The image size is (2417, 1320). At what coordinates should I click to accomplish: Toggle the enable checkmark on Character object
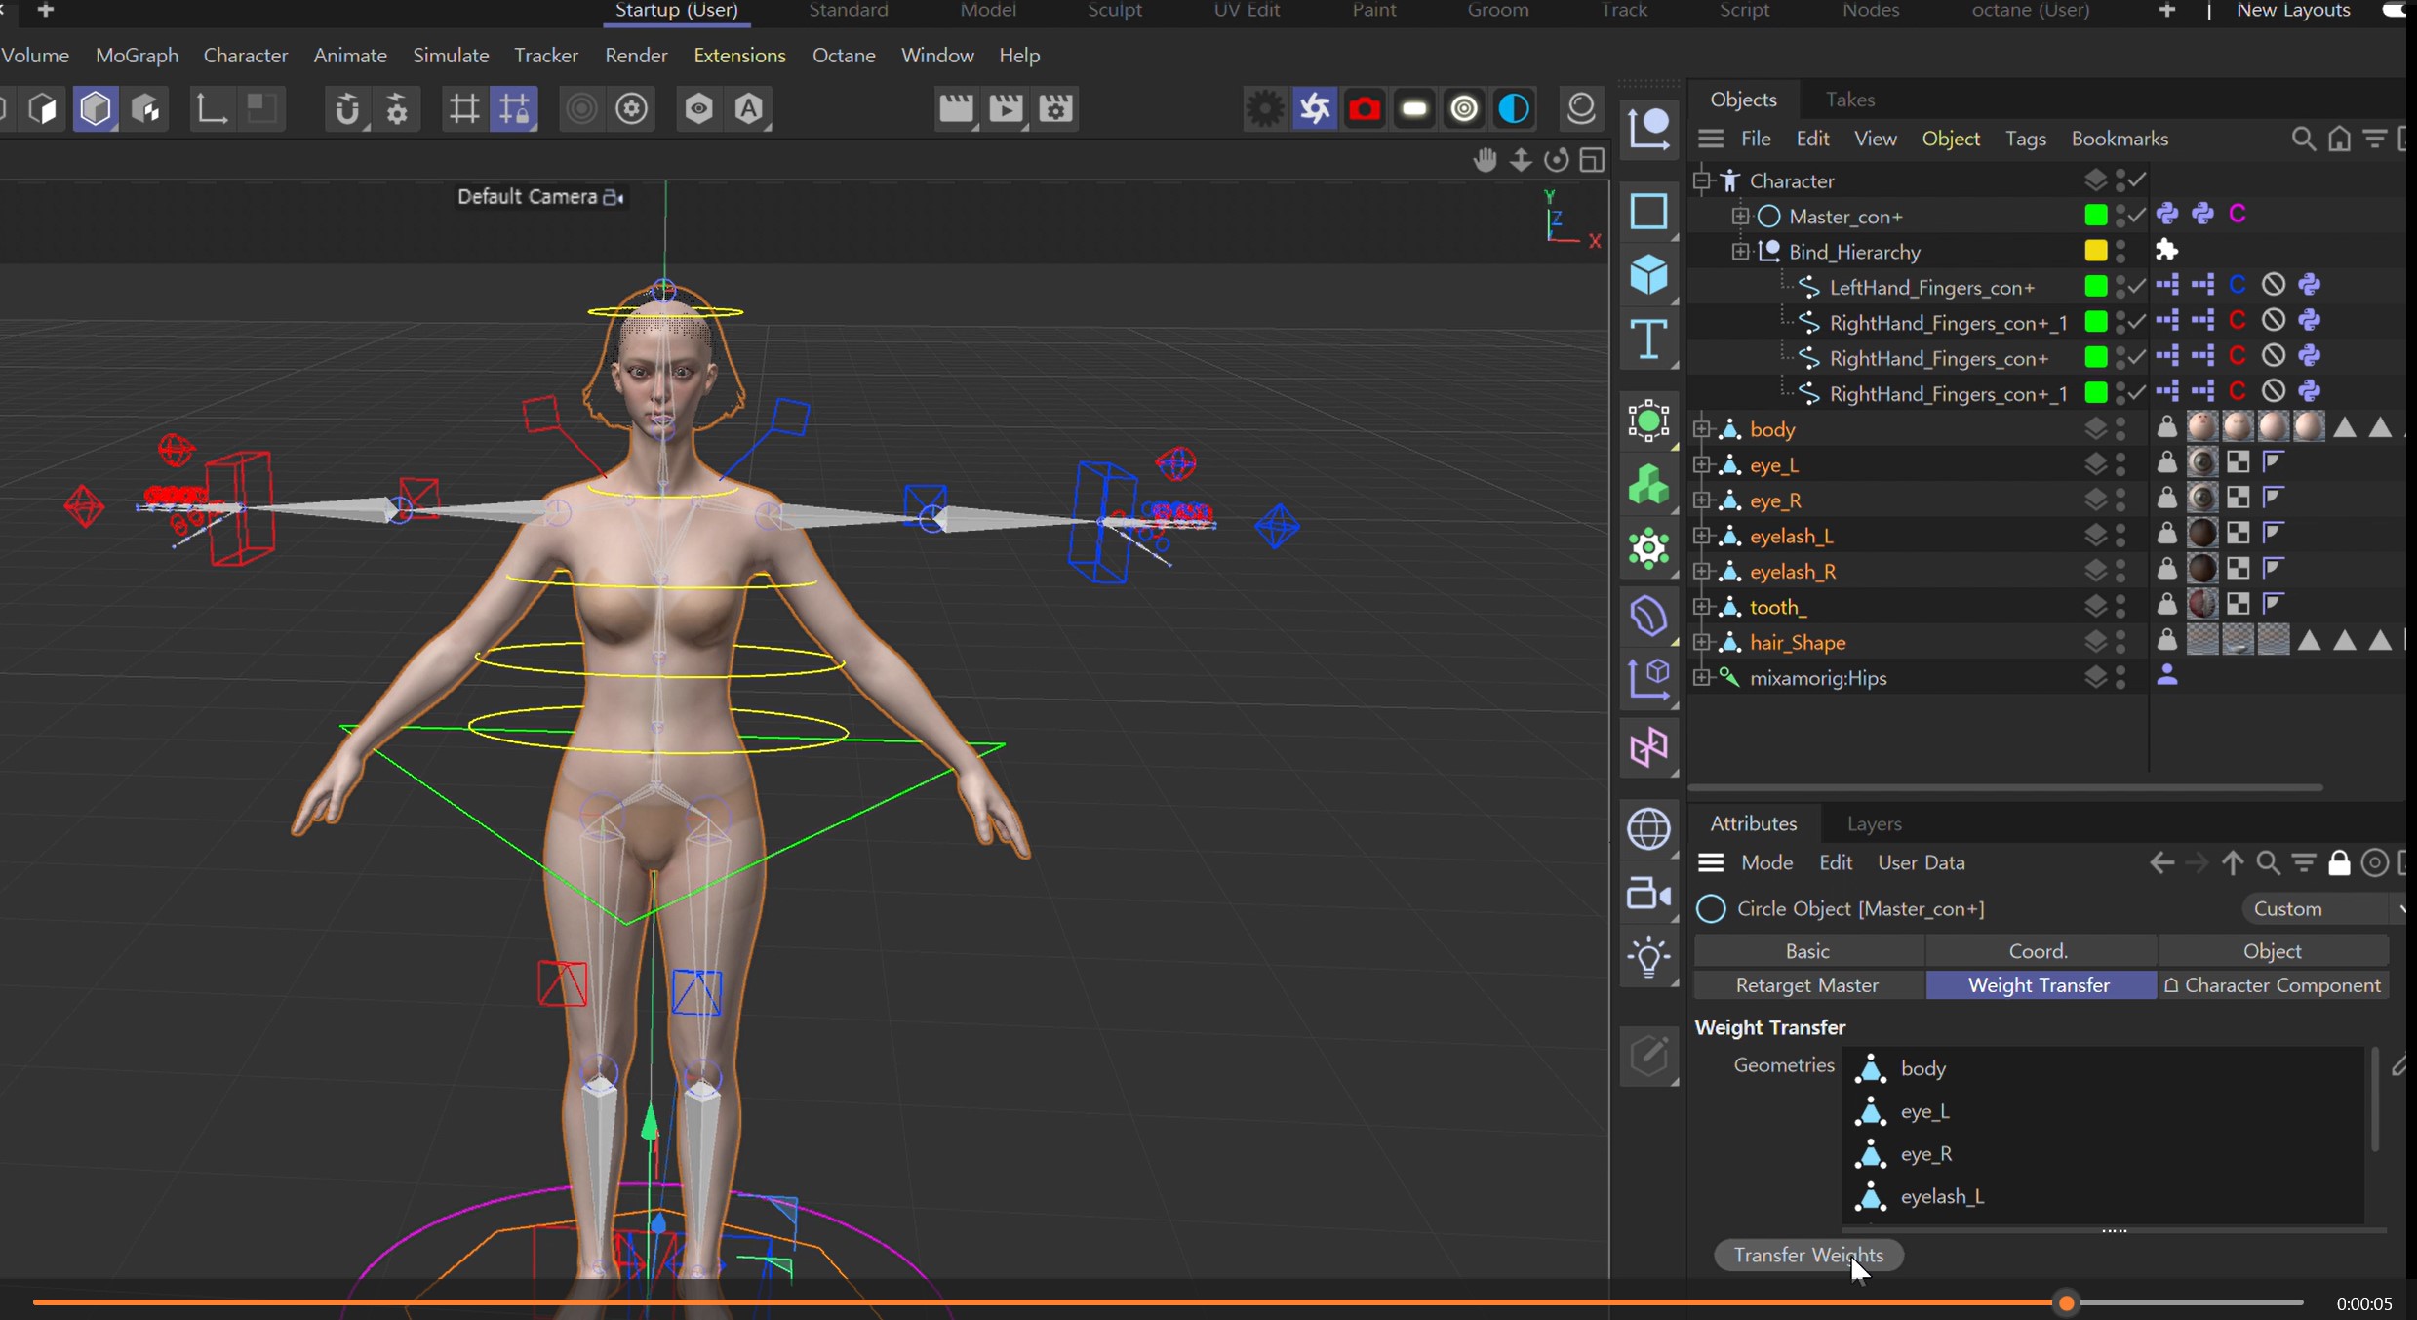tap(2137, 180)
